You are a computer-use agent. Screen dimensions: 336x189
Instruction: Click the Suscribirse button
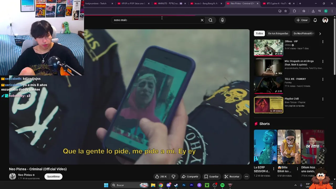point(53,177)
